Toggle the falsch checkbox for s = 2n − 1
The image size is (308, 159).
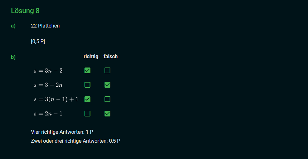tap(107, 114)
